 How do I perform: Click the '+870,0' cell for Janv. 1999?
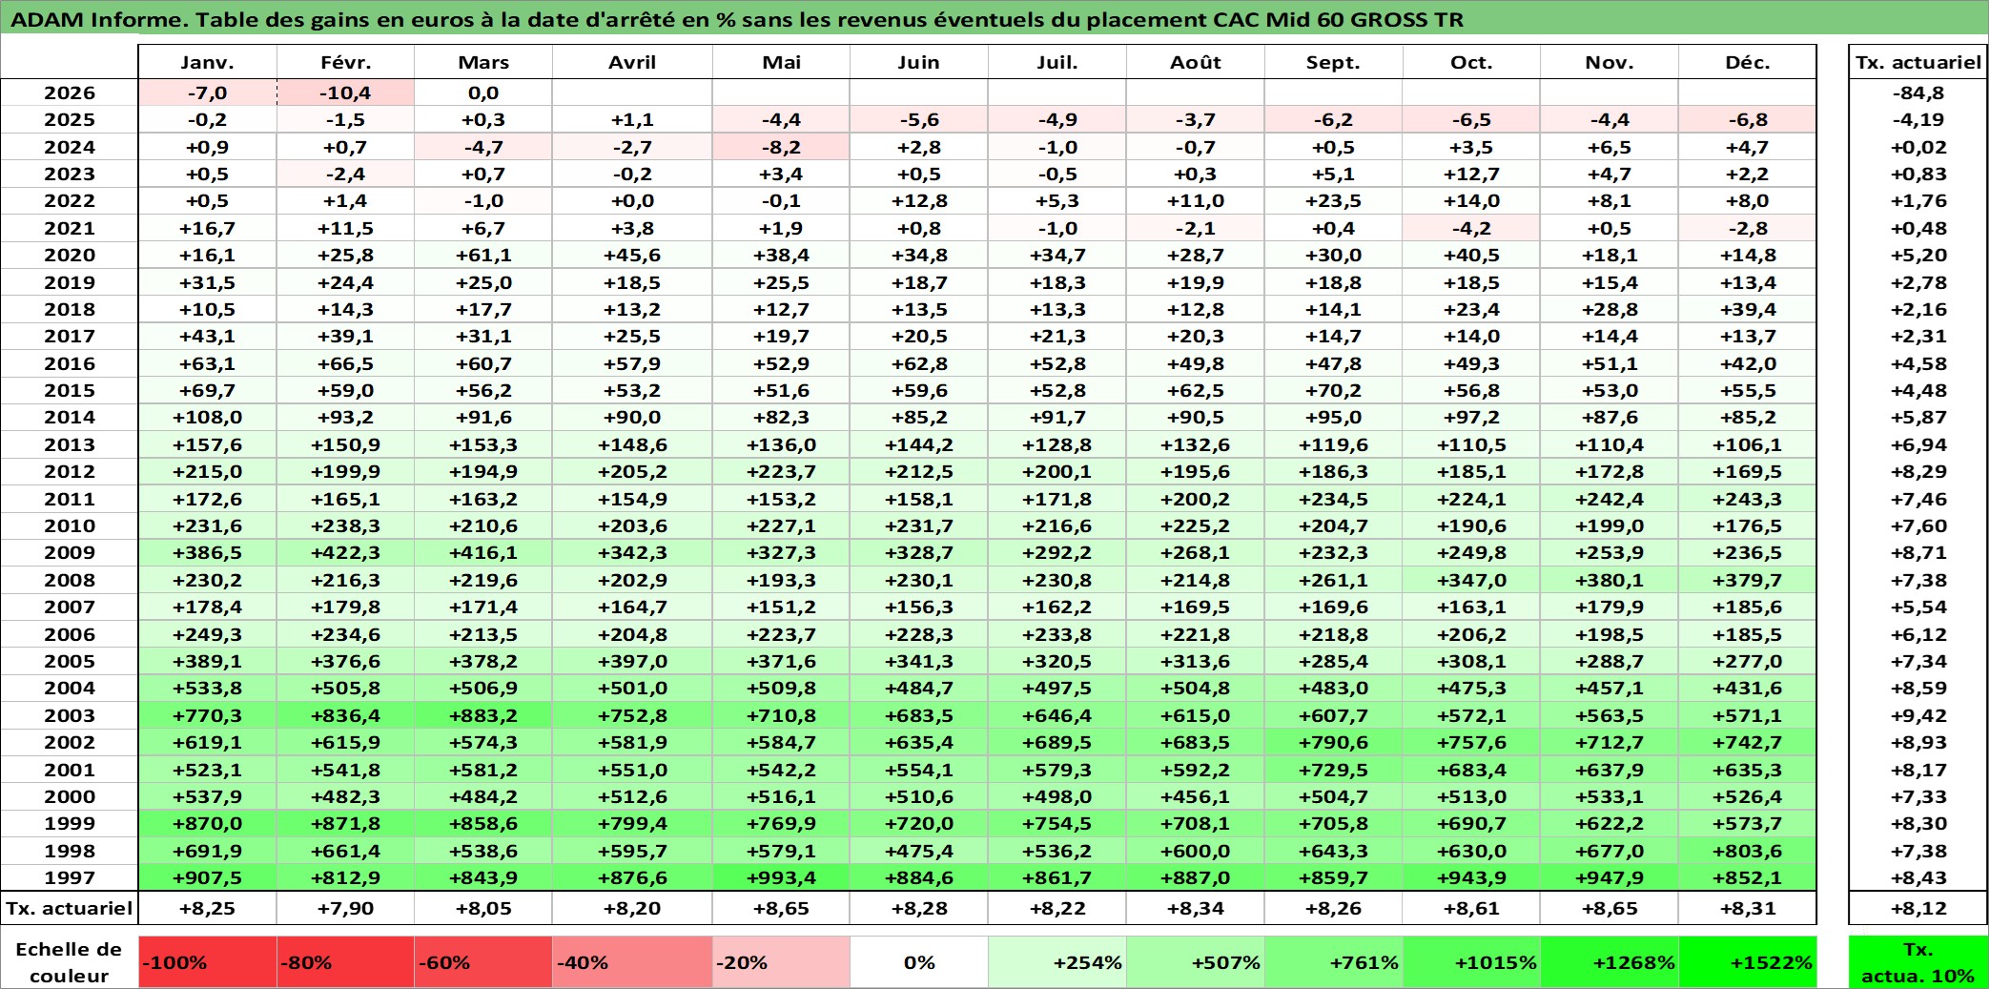click(208, 823)
